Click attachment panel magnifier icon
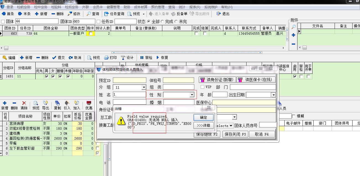 (293, 27)
